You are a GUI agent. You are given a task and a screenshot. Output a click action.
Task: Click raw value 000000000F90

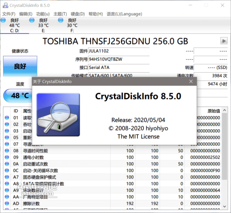click(205, 170)
